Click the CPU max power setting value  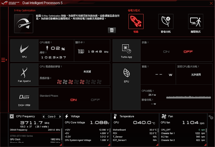[196, 75]
